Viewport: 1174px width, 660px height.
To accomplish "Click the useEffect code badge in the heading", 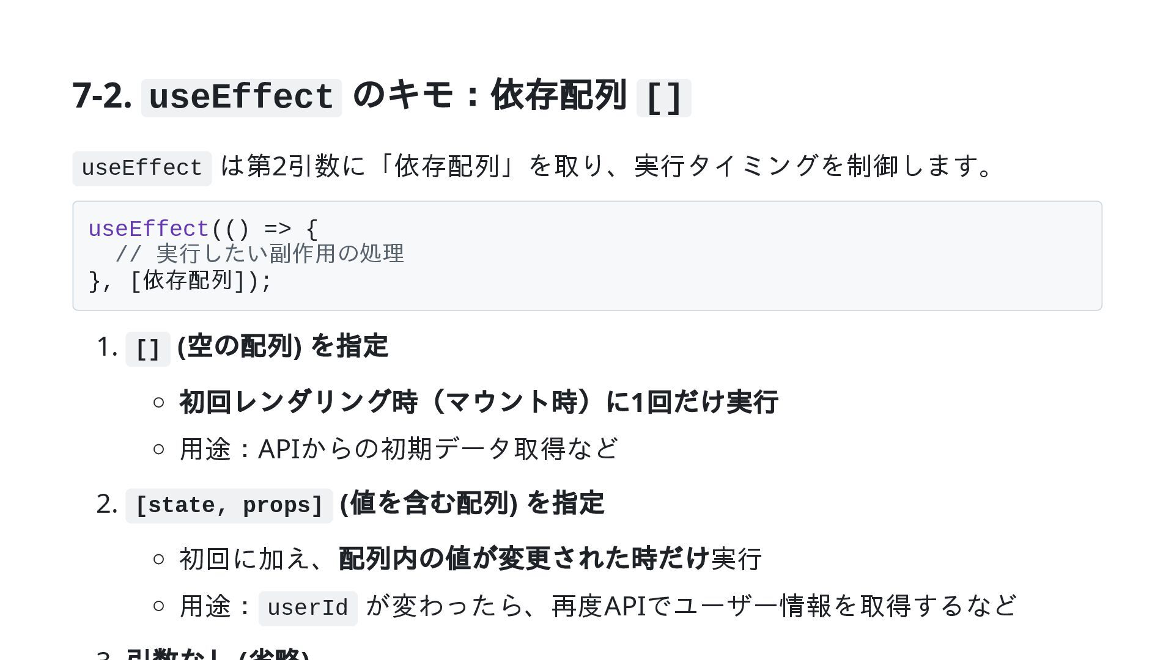I will (241, 98).
